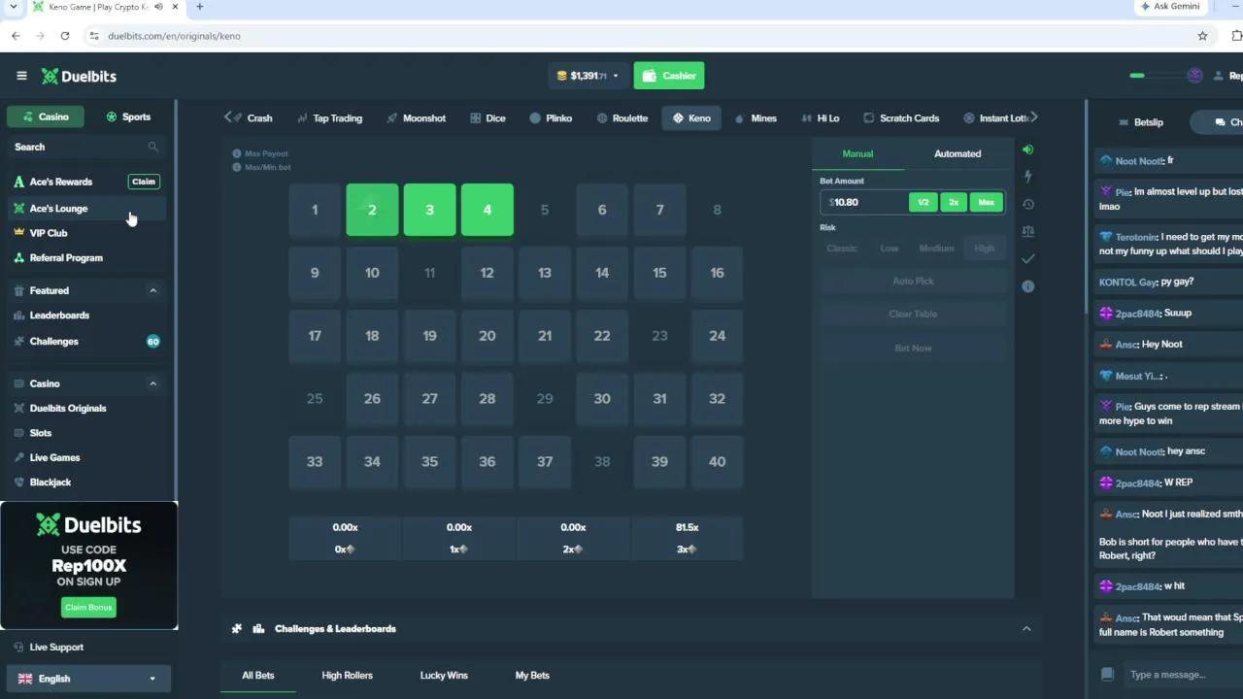Screen dimensions: 1243x699
Task: Toggle game sound with speaker icon
Action: (x=1028, y=150)
